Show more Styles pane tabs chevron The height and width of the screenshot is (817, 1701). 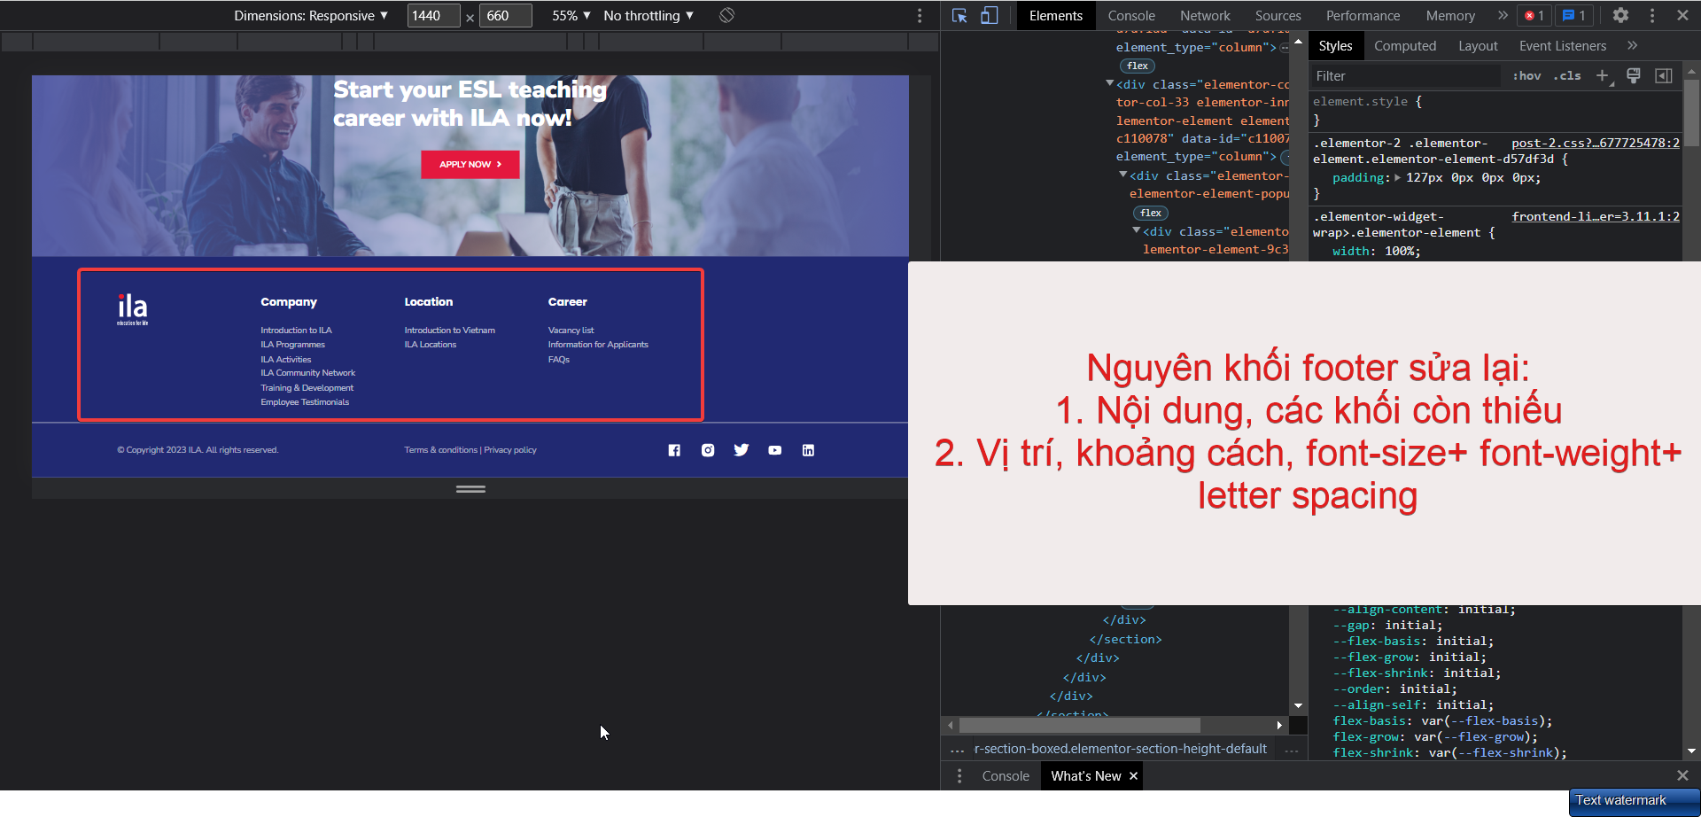pyautogui.click(x=1632, y=45)
